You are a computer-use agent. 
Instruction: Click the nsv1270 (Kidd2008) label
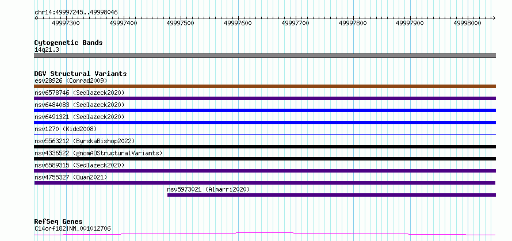66,129
